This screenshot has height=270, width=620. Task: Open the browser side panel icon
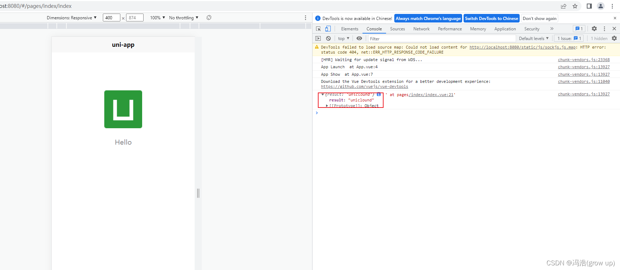pyautogui.click(x=589, y=6)
